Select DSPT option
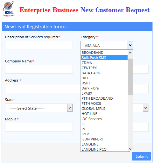This screenshot has width=154, height=164. 104,83
